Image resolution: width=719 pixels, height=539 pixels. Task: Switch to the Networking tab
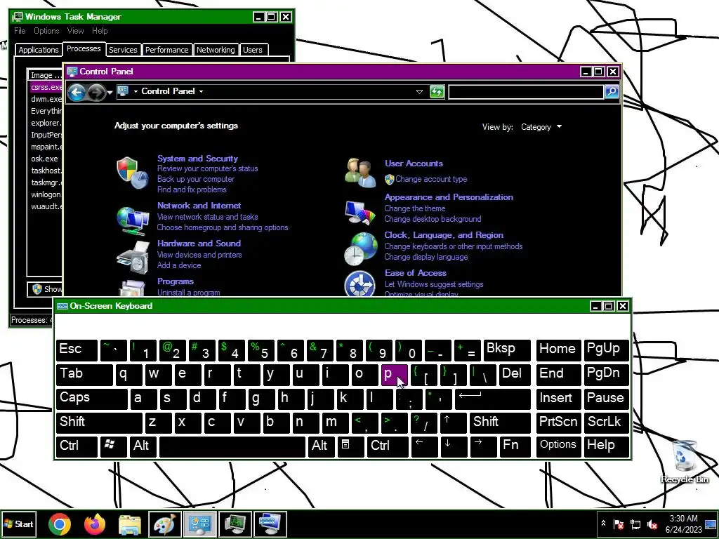[216, 50]
